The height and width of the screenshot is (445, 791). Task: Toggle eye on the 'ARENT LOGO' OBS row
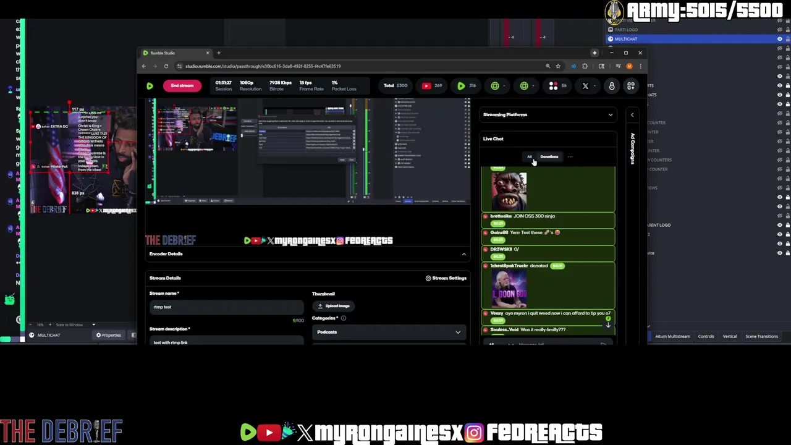point(779,225)
